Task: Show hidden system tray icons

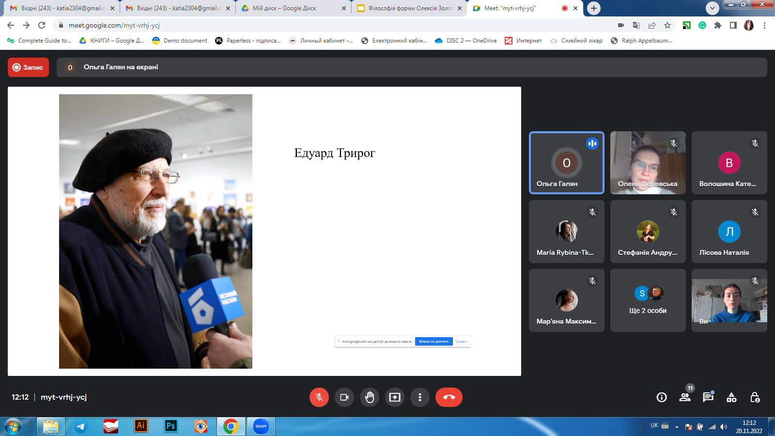Action: (677, 427)
